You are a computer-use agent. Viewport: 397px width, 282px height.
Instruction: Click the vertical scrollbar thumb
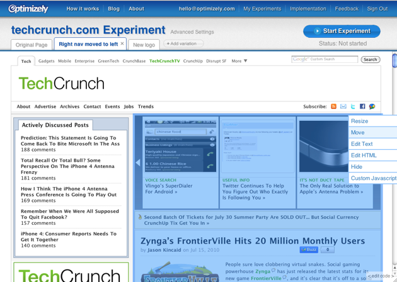click(x=394, y=60)
